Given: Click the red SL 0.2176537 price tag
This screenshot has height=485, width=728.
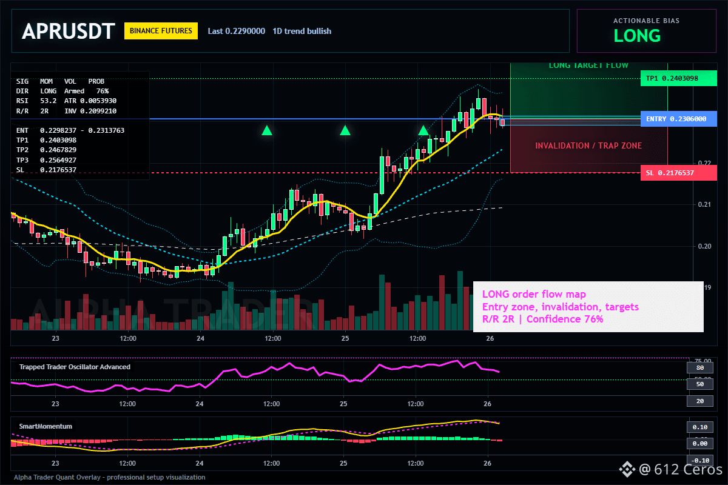Looking at the screenshot, I should 678,173.
